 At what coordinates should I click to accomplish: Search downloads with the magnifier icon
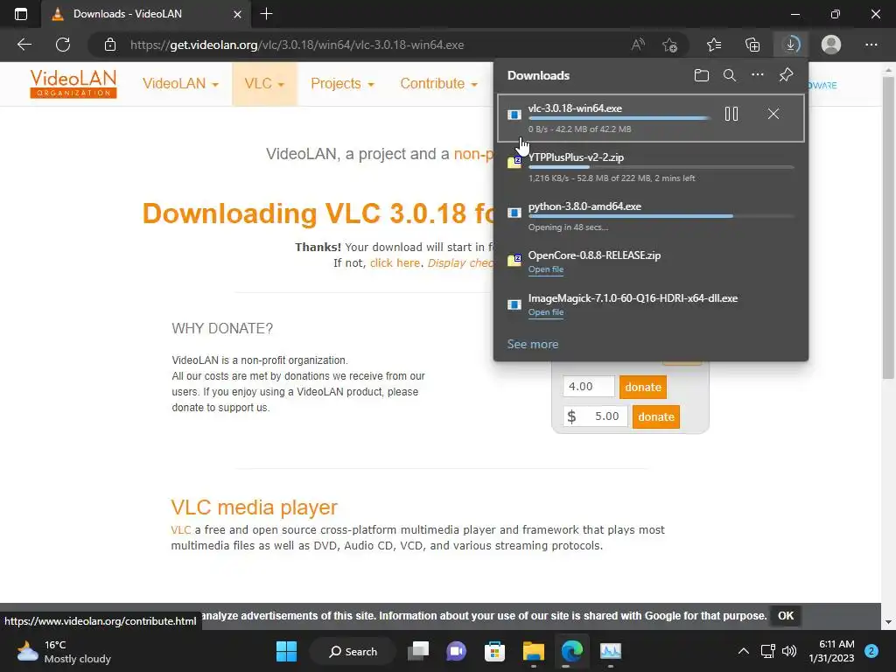[x=729, y=75]
